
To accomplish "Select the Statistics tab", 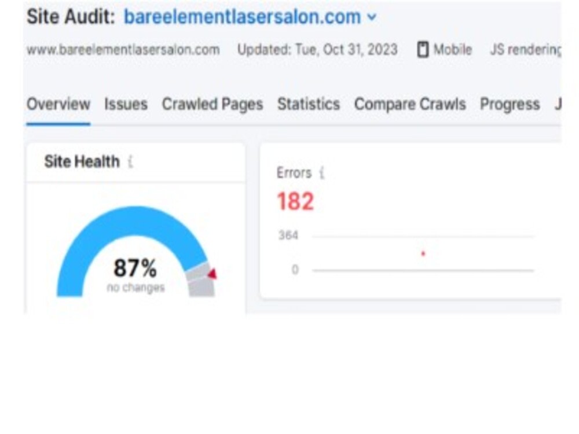I will pos(309,104).
